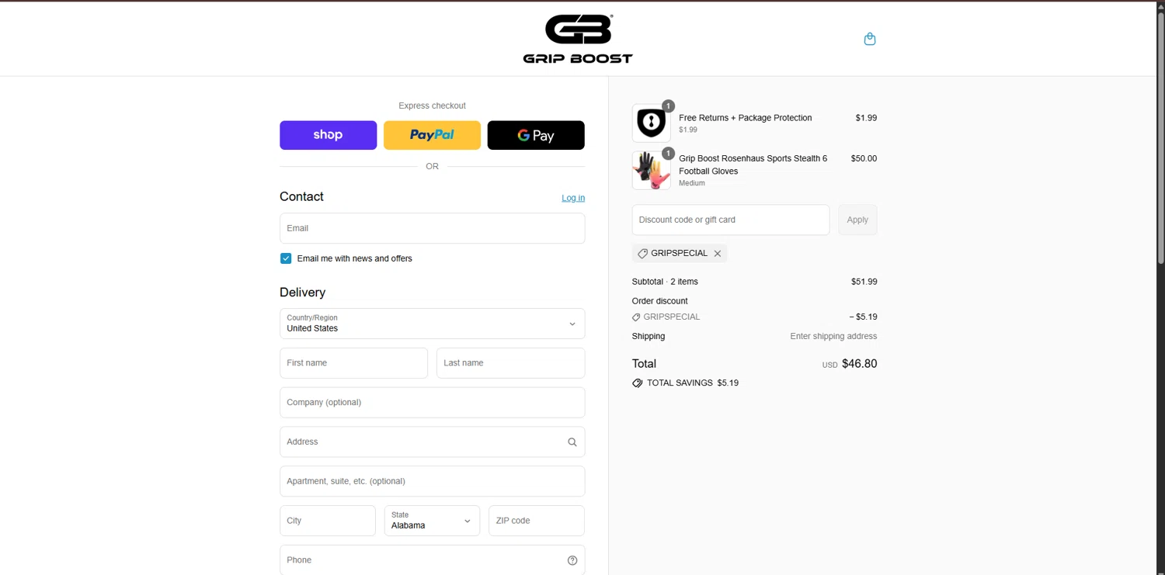Focus the Company (optional) field
This screenshot has width=1165, height=575.
[432, 403]
